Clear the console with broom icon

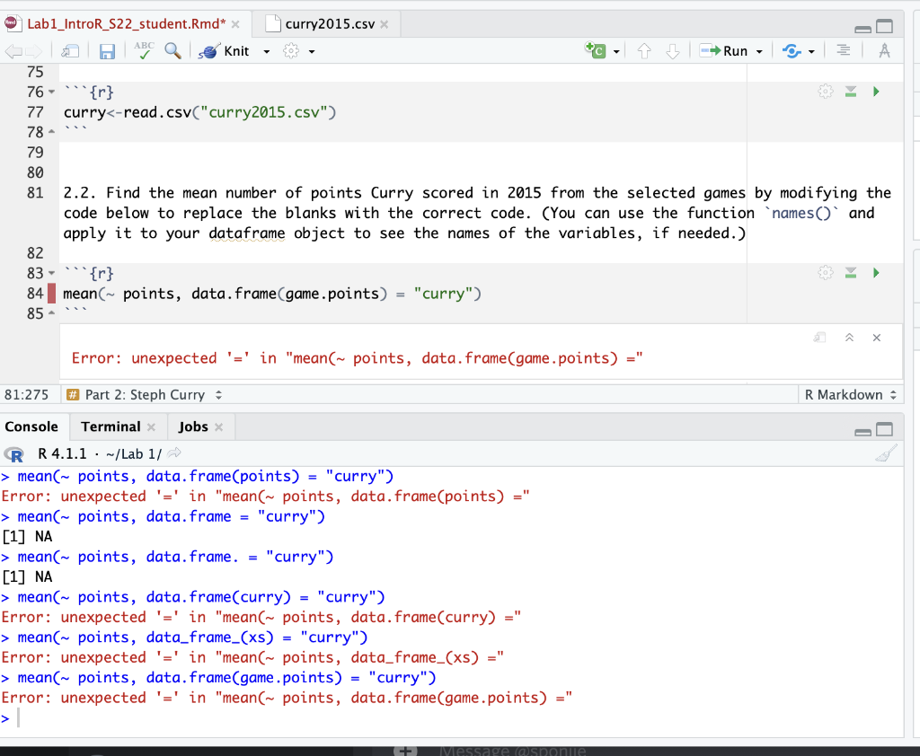(888, 453)
